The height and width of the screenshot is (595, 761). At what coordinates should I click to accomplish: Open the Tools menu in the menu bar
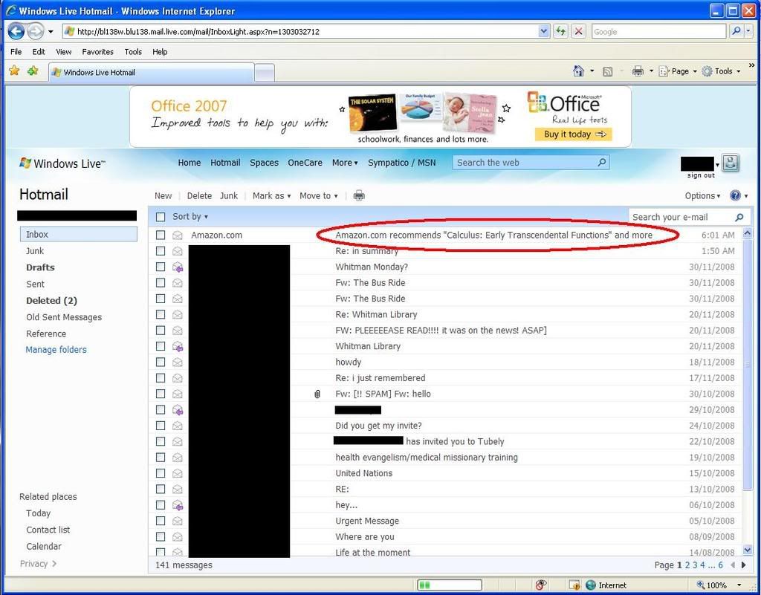pos(133,52)
